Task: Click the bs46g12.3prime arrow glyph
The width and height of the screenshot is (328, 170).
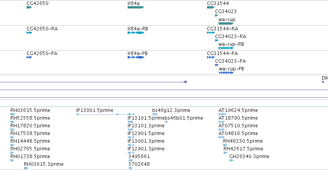Action: (155, 114)
